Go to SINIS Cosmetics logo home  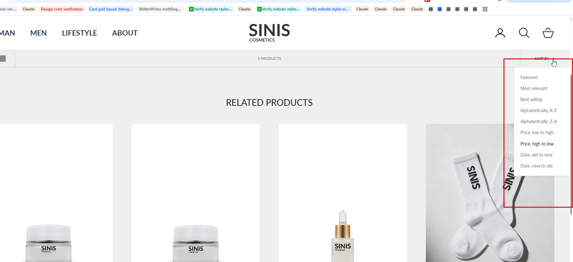[269, 33]
